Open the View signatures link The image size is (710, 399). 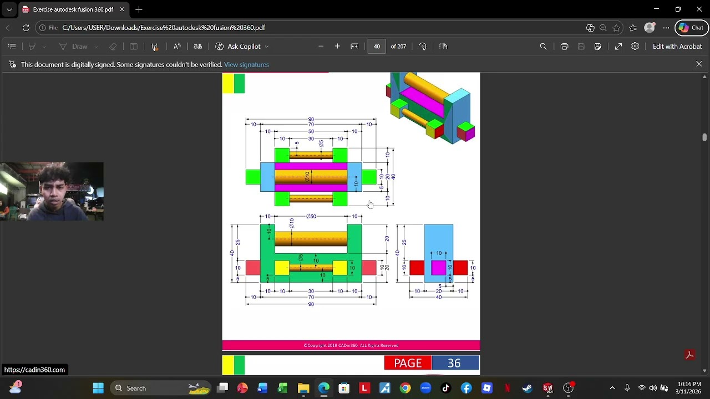(246, 65)
